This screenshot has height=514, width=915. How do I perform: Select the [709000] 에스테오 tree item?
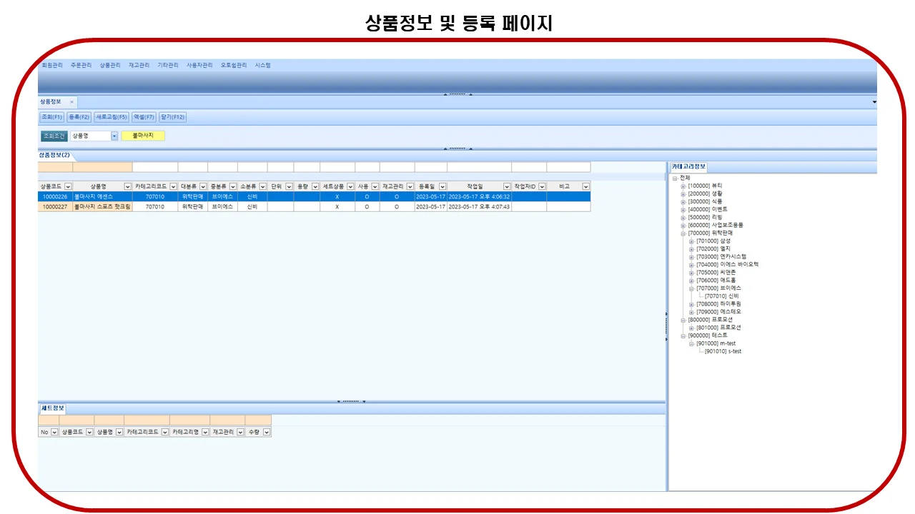pyautogui.click(x=718, y=311)
